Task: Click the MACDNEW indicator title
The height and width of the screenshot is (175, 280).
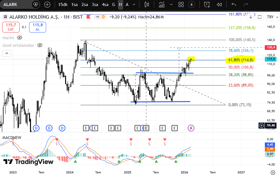Action: pyautogui.click(x=12, y=137)
